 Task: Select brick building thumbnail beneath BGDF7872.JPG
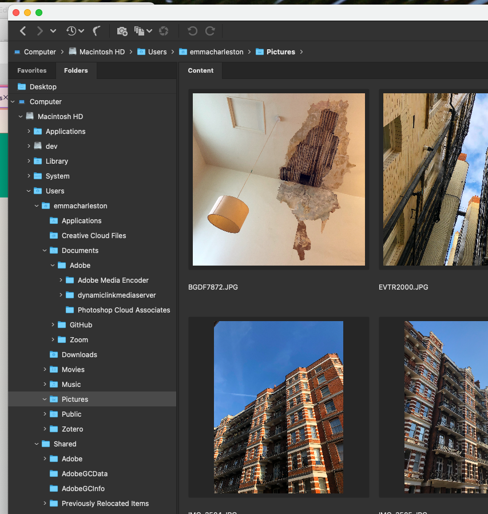tap(279, 407)
